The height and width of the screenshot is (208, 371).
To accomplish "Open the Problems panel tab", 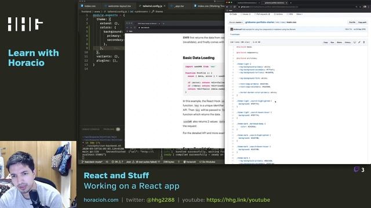I will (x=112, y=129).
